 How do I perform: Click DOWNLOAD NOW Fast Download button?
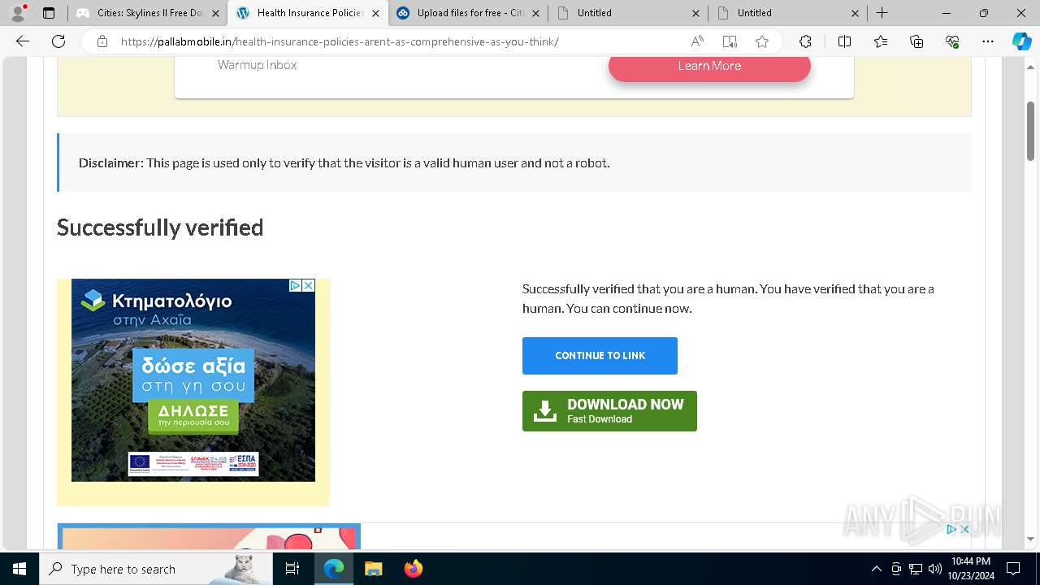[x=609, y=411]
